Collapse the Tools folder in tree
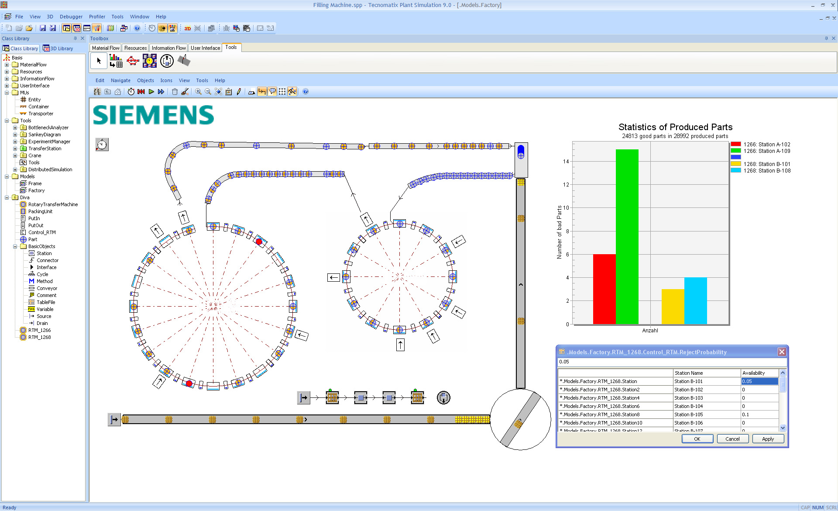This screenshot has height=511, width=838. (x=7, y=121)
